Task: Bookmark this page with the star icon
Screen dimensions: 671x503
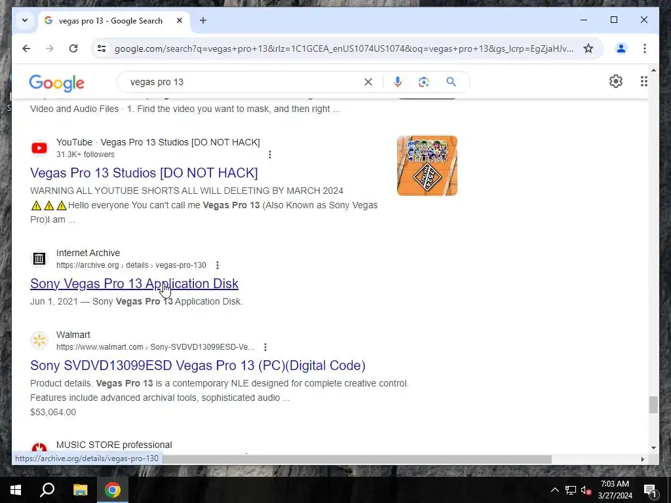Action: click(x=588, y=48)
